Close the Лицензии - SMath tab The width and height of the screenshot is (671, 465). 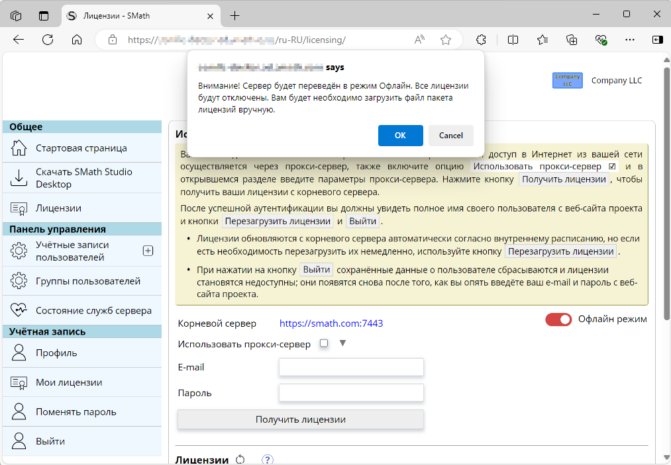210,17
